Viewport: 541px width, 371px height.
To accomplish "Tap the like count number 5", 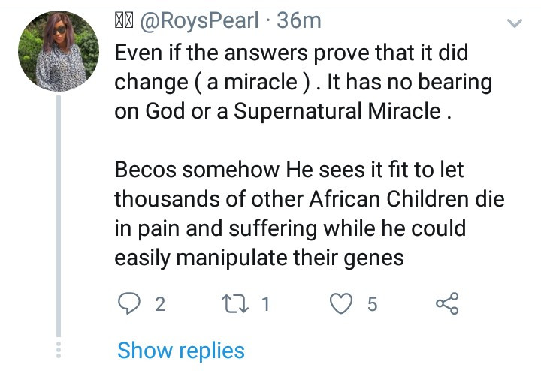I will 372,304.
